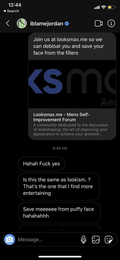Tap the 9:36 AM timestamp

point(60,148)
